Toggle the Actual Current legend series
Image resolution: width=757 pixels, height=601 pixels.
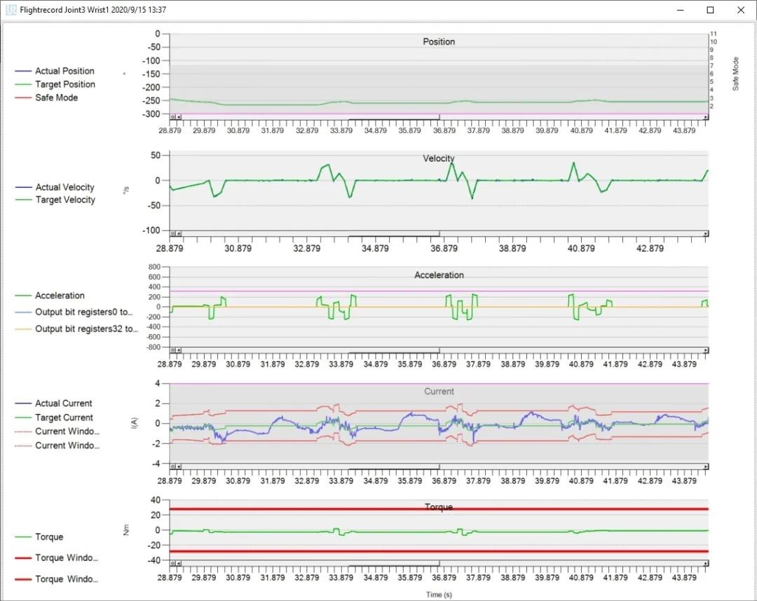point(63,403)
